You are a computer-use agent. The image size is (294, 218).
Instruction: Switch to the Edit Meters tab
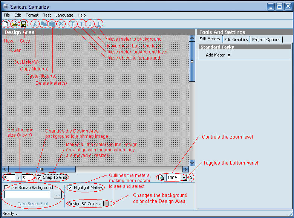pos(210,39)
